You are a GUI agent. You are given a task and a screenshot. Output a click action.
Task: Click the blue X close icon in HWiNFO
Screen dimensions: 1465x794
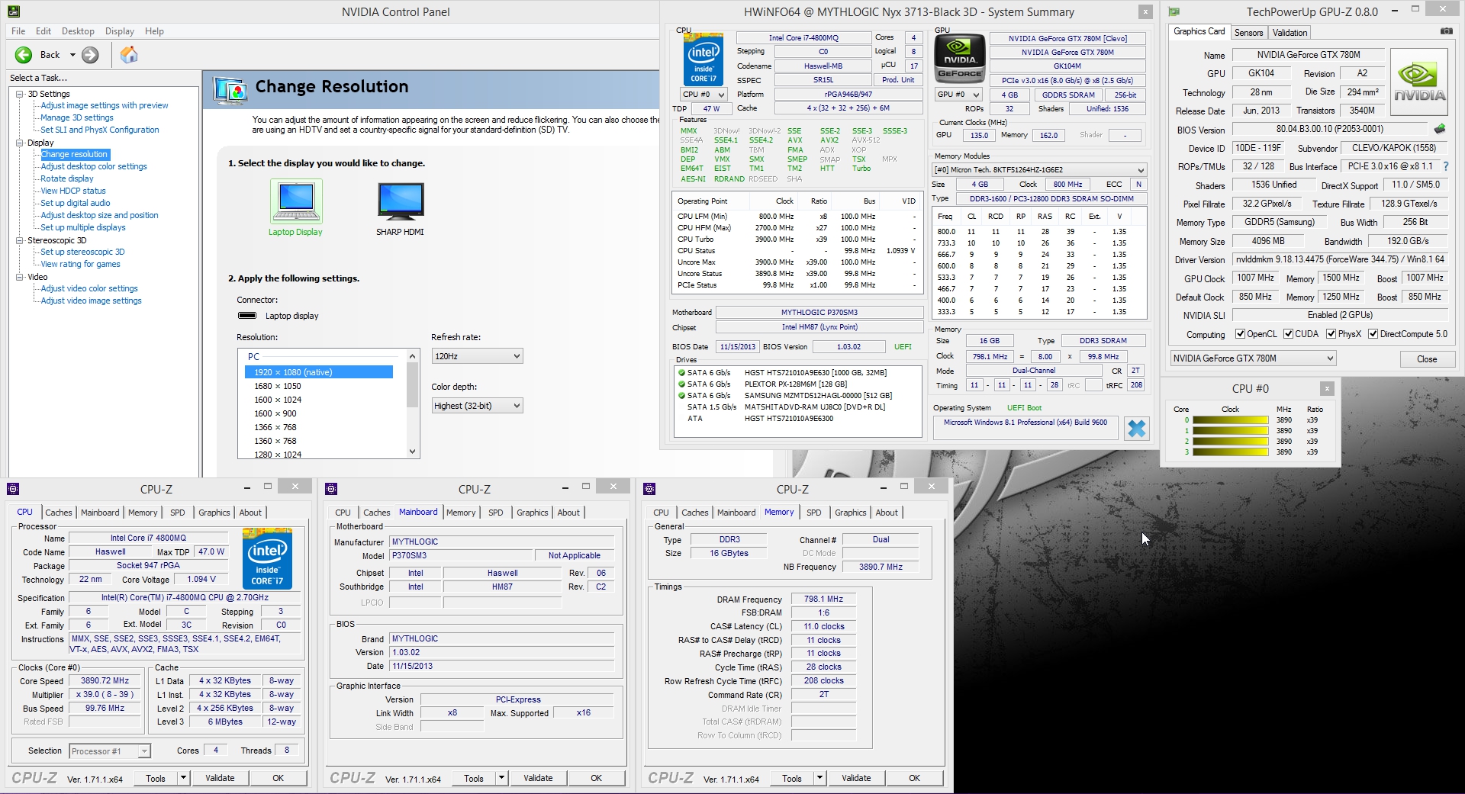click(1136, 429)
